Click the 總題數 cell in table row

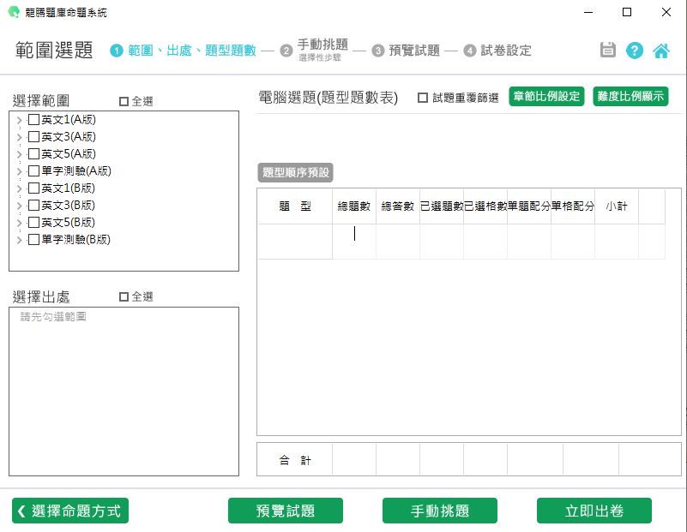coord(353,241)
